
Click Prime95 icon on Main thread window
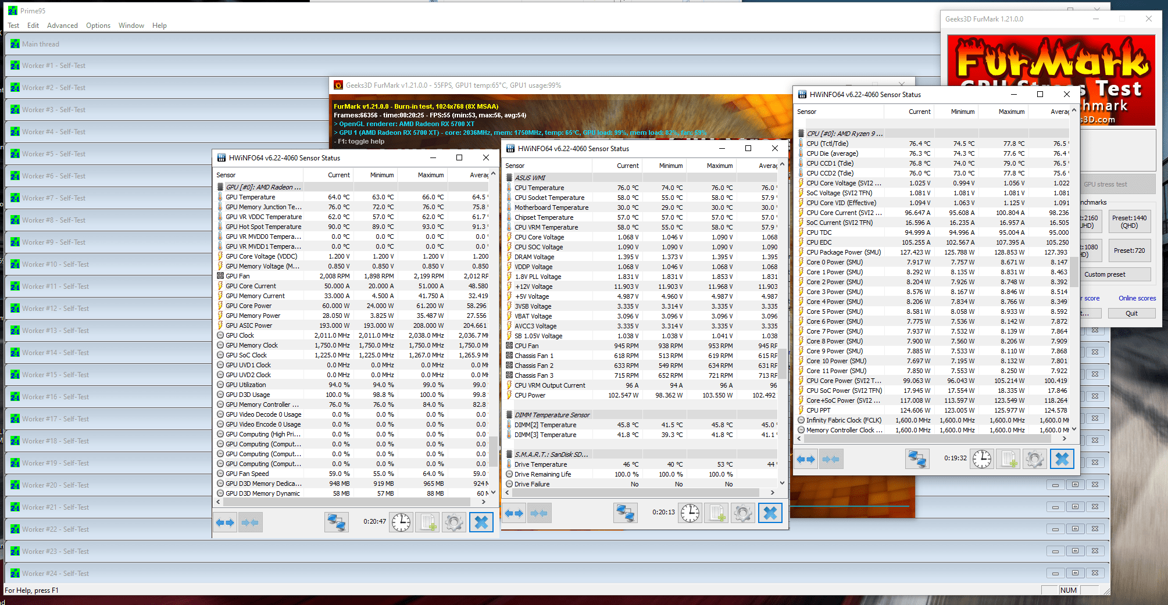[x=15, y=44]
